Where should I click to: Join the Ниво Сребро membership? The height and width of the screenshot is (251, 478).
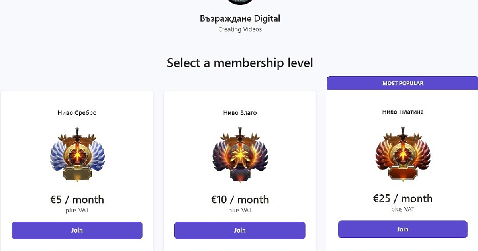77,230
